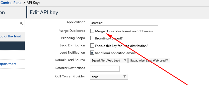Click the 'Branding-scoped?' label text
This screenshot has width=209, height=103.
pyautogui.click(x=109, y=38)
